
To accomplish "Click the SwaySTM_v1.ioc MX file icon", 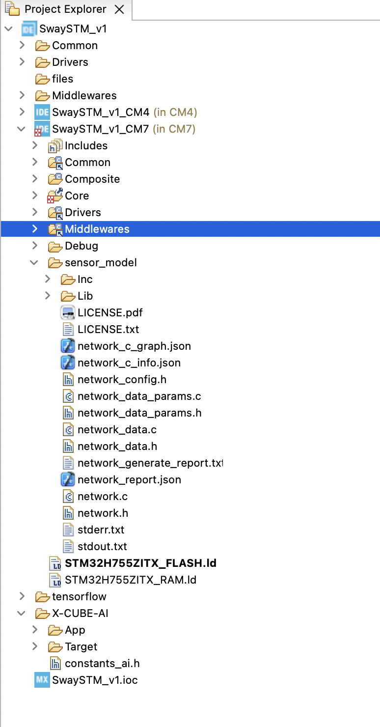I will tap(42, 680).
